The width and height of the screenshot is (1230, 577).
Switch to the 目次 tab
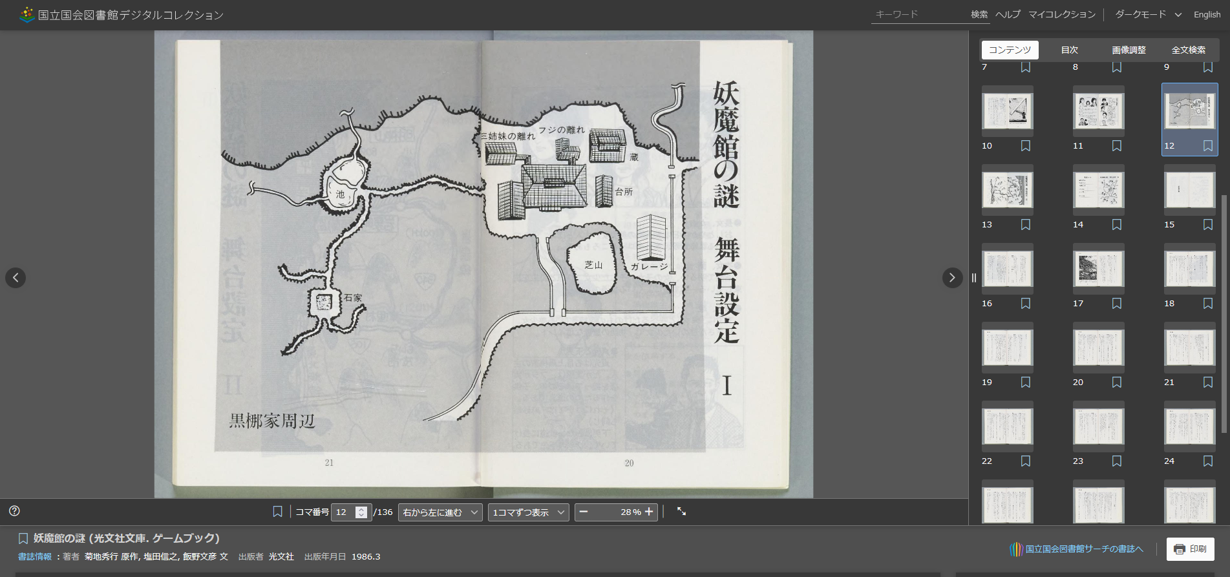coord(1070,50)
